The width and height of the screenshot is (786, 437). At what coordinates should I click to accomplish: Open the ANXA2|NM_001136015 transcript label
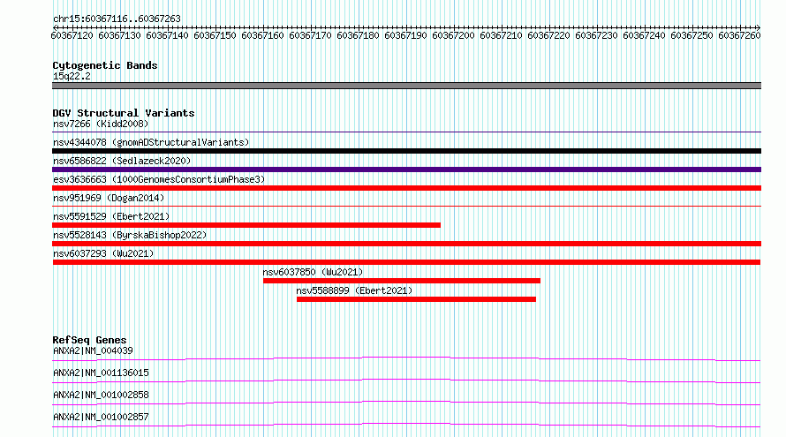[101, 373]
